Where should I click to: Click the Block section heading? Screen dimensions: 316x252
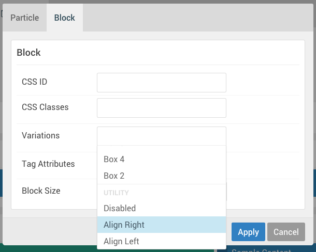[28, 53]
